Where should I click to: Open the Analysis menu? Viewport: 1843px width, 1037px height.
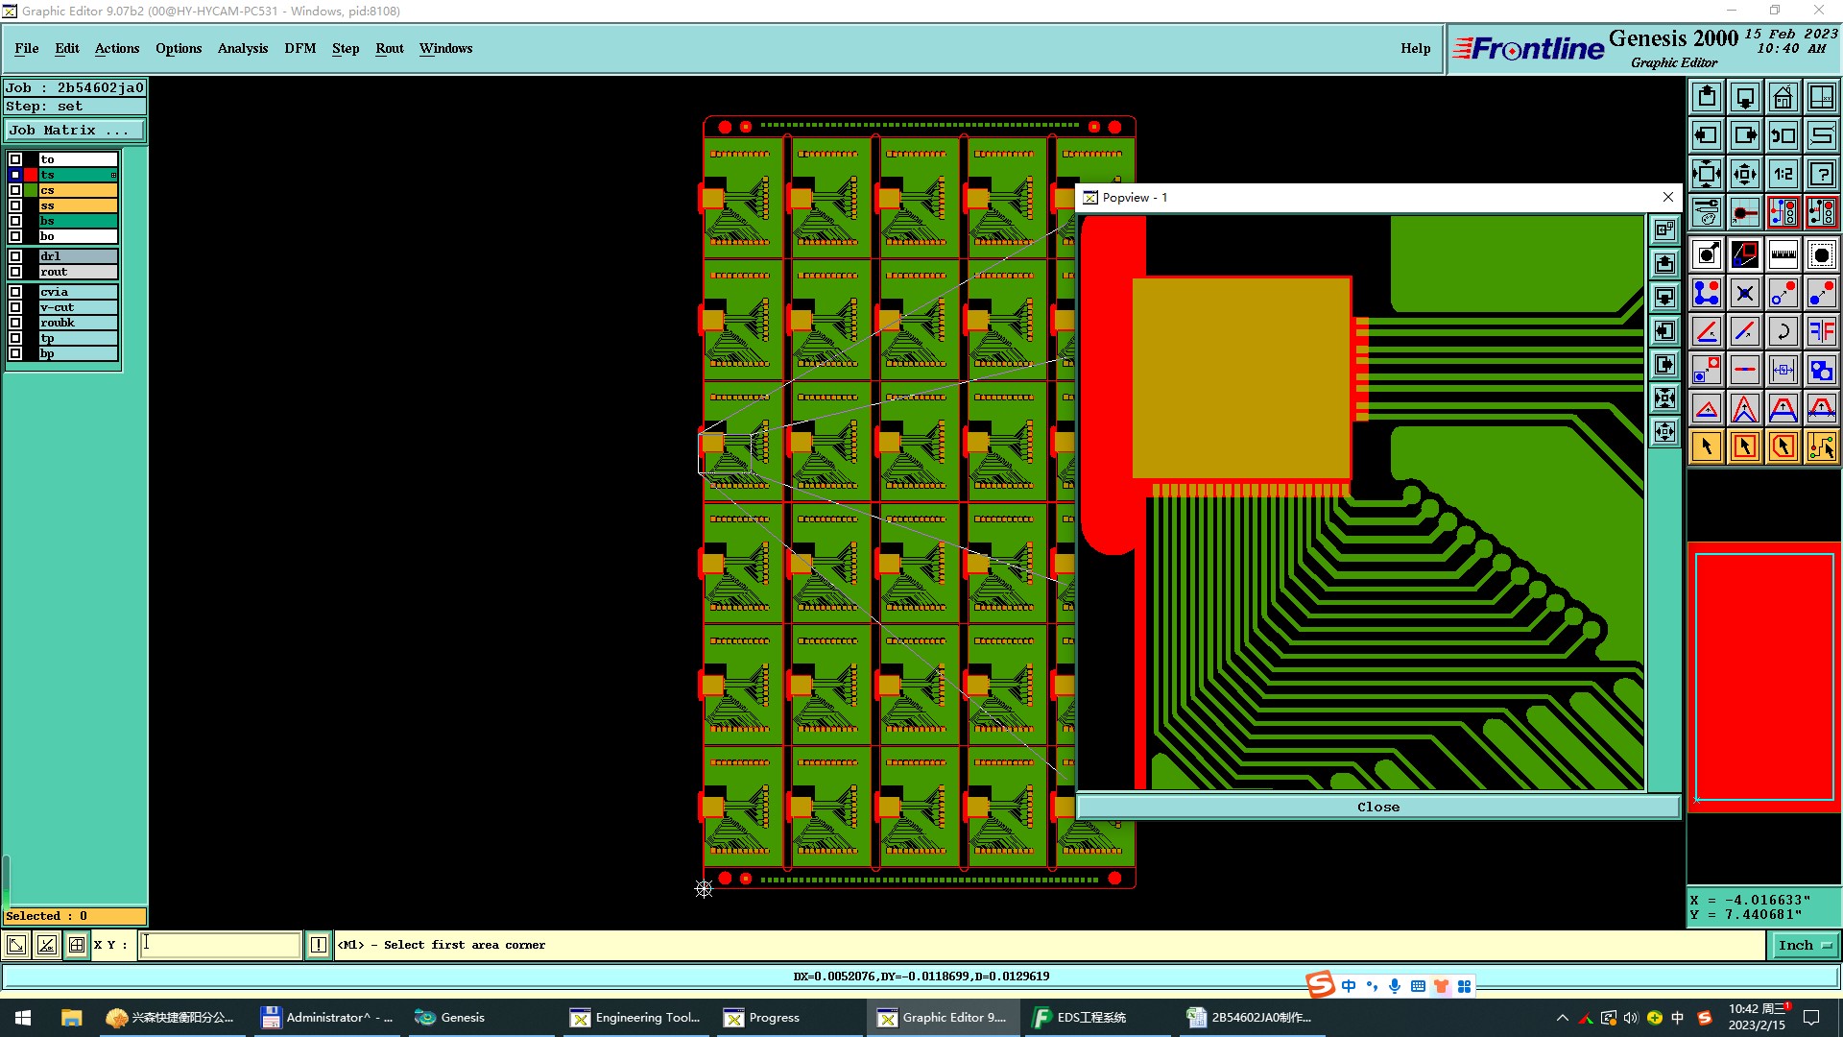tap(242, 48)
